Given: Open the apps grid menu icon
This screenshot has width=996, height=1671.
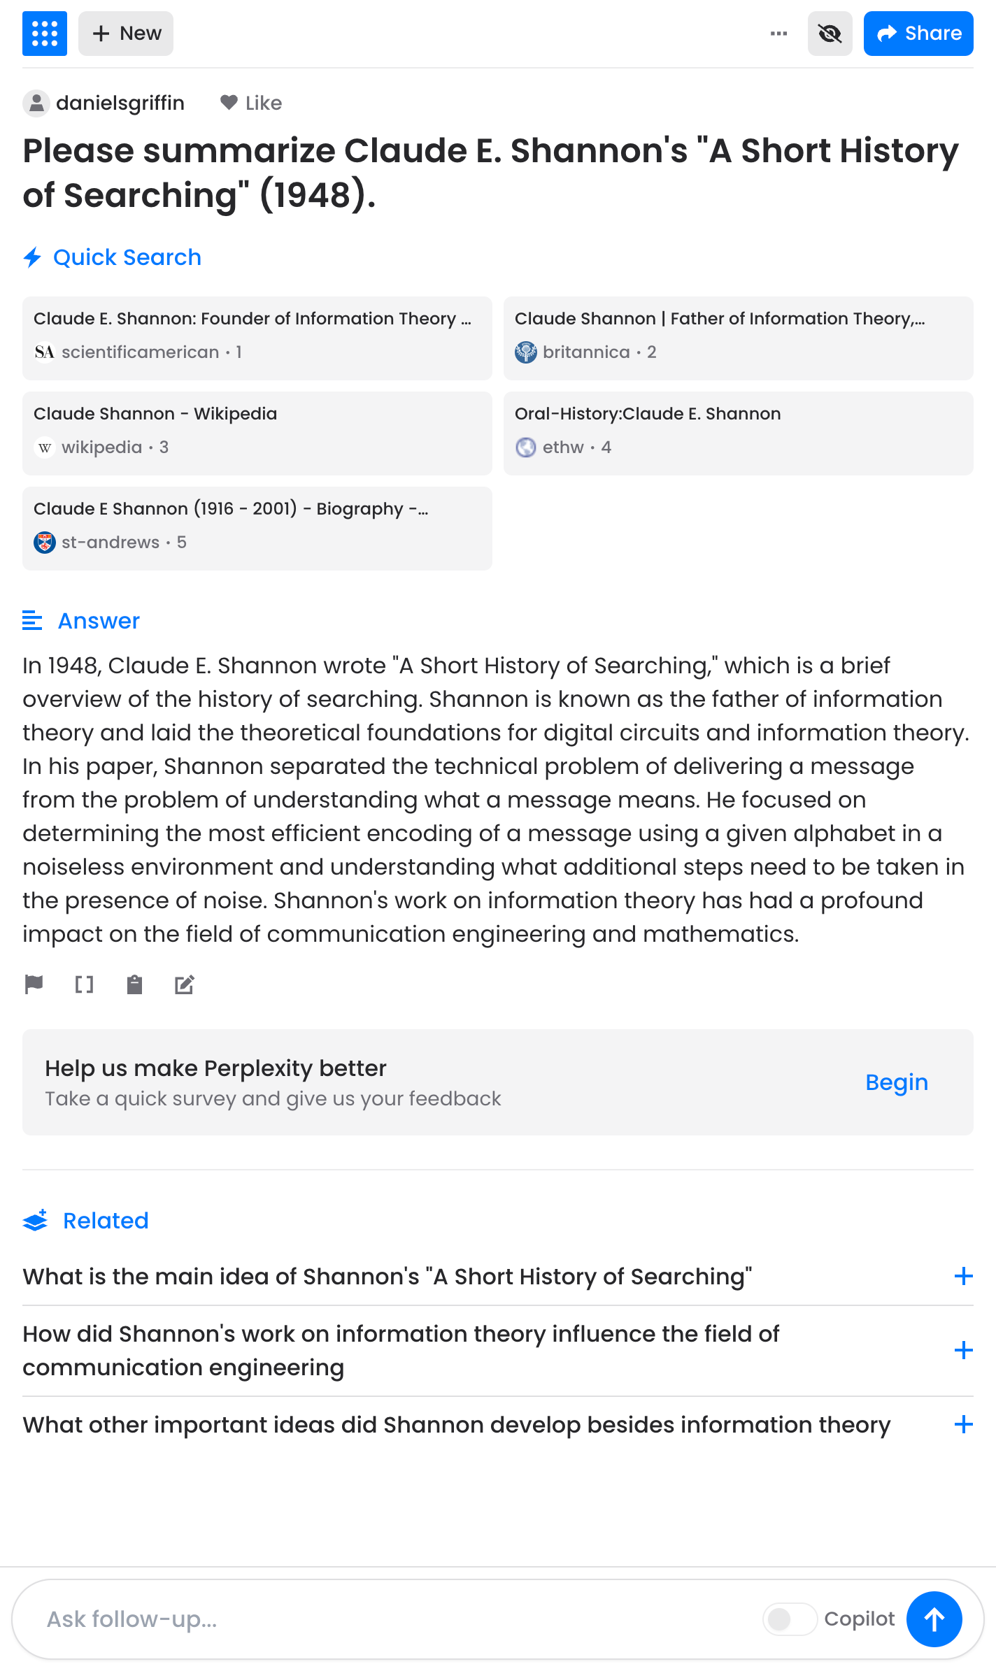Looking at the screenshot, I should 45,34.
